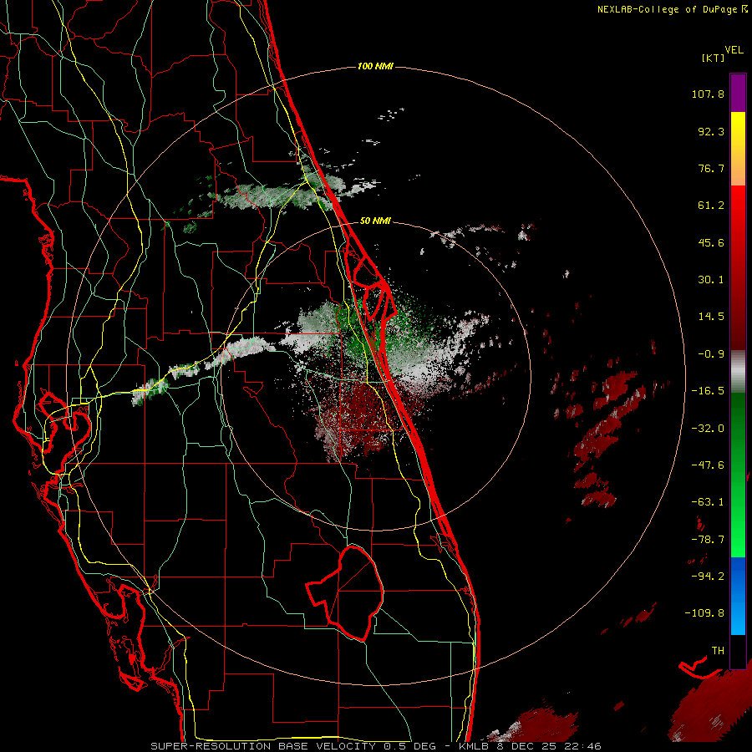
Task: Click the TH legend label
Action: [x=718, y=651]
